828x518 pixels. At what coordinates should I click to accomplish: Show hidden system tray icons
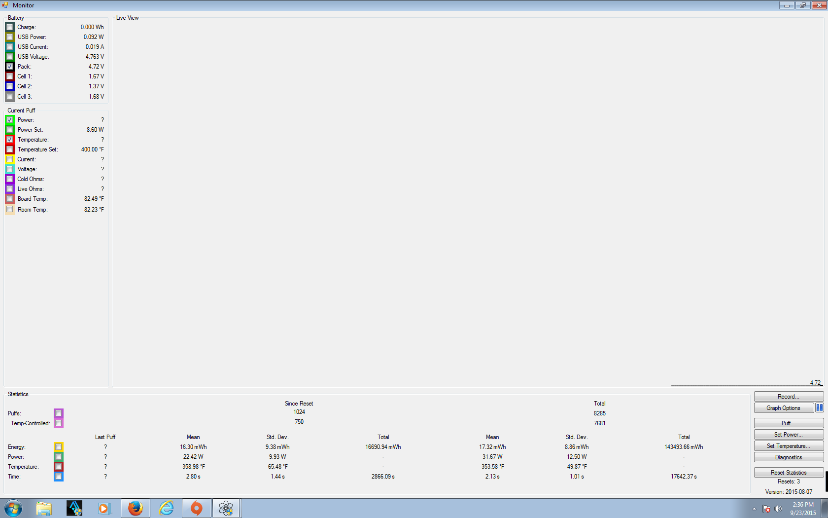click(754, 509)
